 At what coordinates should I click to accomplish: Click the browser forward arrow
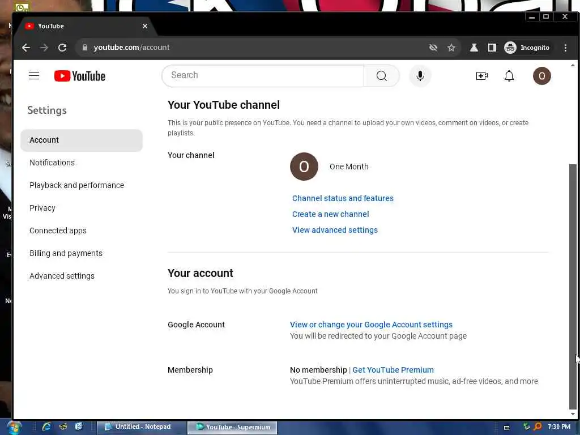(44, 48)
